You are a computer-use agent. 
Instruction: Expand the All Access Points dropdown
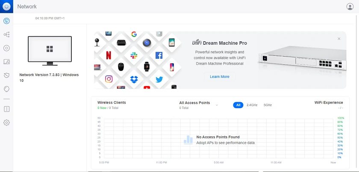tap(217, 105)
